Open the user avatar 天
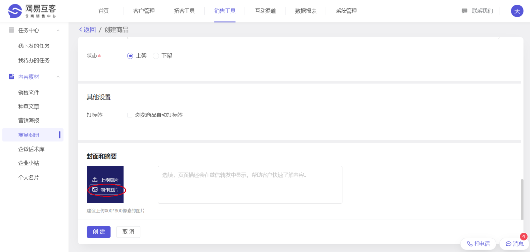 517,11
